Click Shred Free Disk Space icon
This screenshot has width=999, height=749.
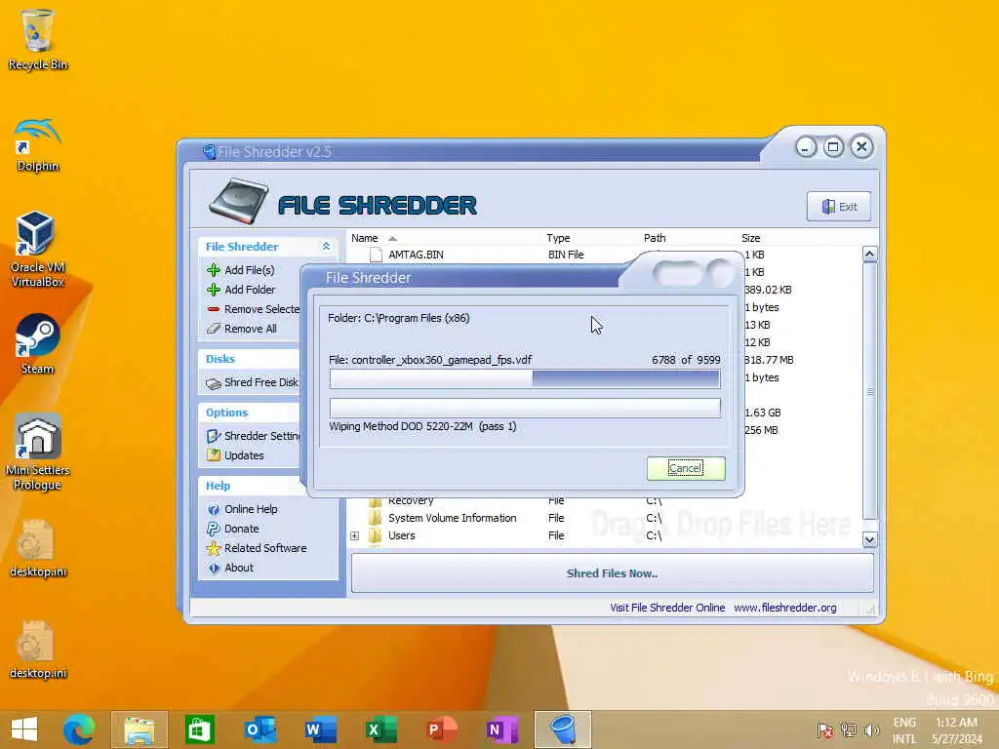click(214, 382)
